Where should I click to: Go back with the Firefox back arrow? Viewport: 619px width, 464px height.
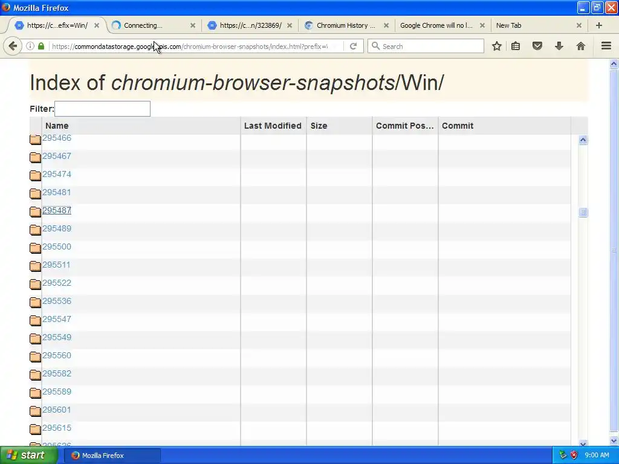[x=13, y=46]
